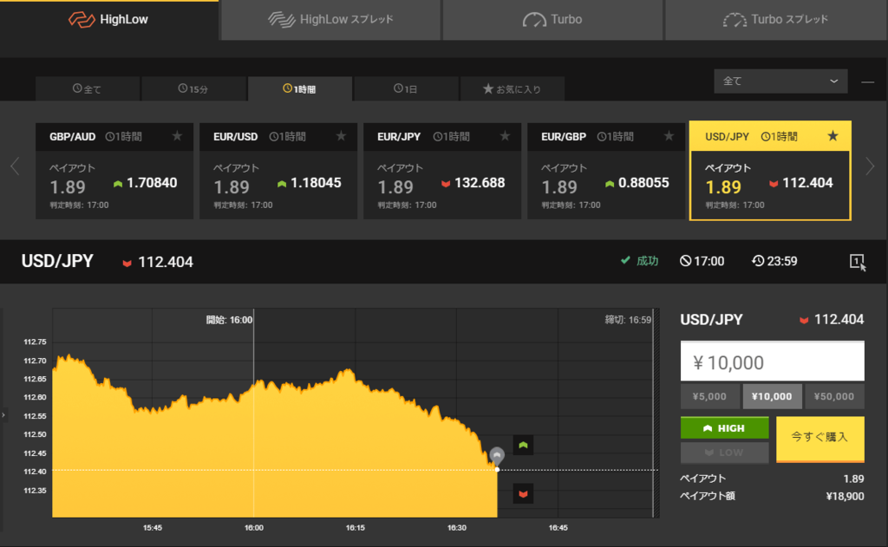Show next assets with right chevron
Viewport: 888px width, 547px height.
click(869, 166)
